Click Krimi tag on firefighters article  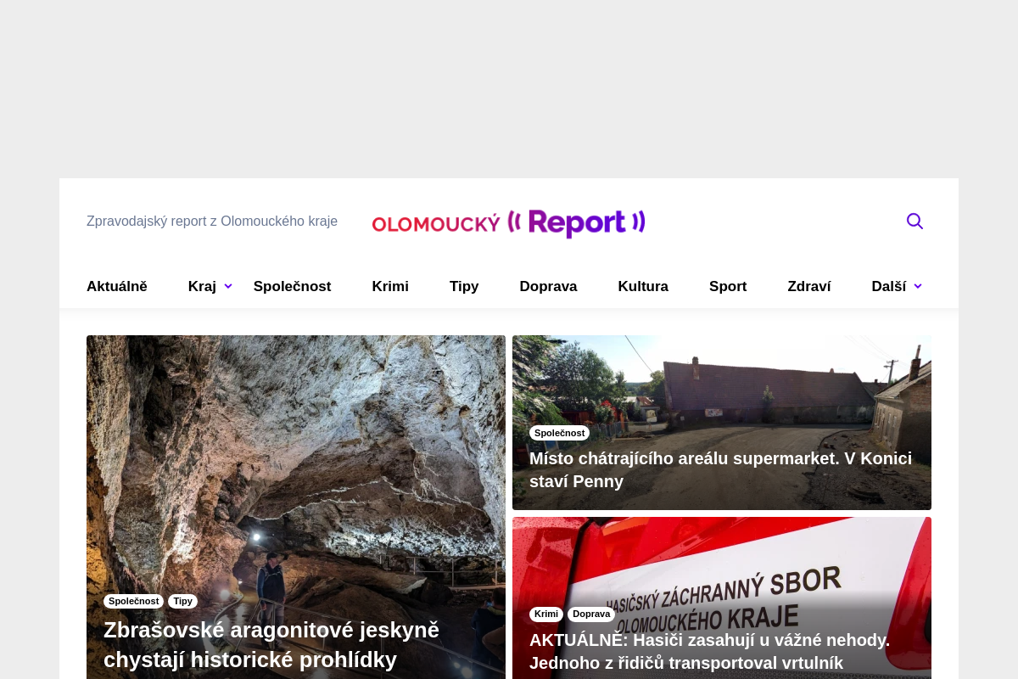click(546, 614)
